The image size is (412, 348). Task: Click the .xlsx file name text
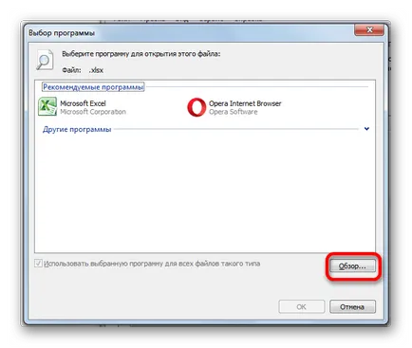pos(96,70)
